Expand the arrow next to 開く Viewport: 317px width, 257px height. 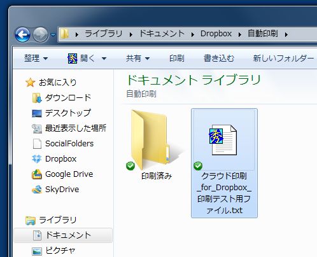point(104,59)
